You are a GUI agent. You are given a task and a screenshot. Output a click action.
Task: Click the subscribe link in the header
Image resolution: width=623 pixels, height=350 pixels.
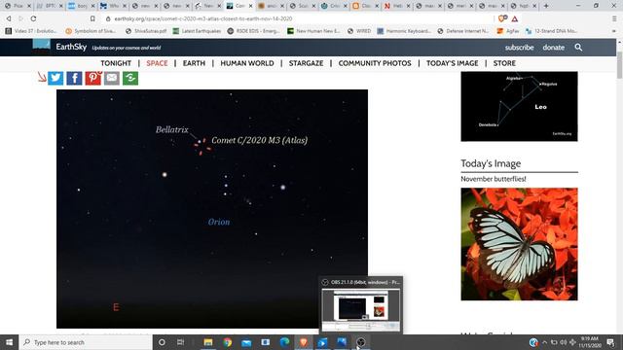519,48
